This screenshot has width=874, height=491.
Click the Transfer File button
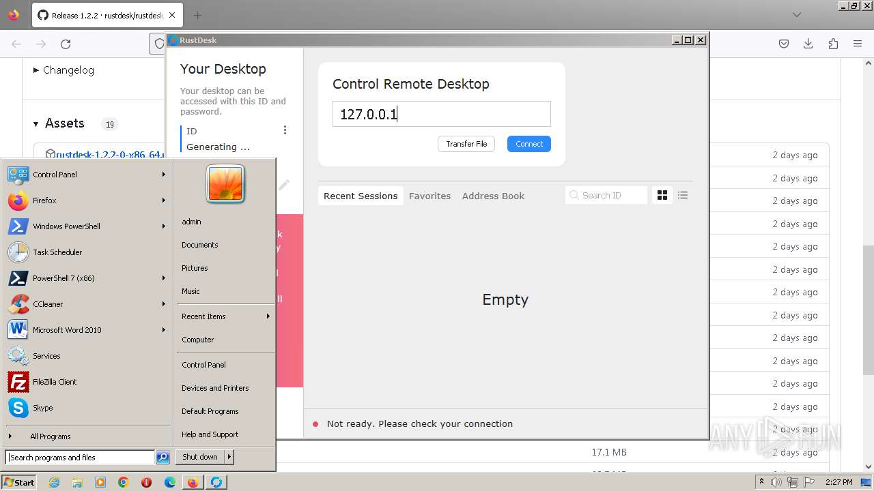click(466, 144)
